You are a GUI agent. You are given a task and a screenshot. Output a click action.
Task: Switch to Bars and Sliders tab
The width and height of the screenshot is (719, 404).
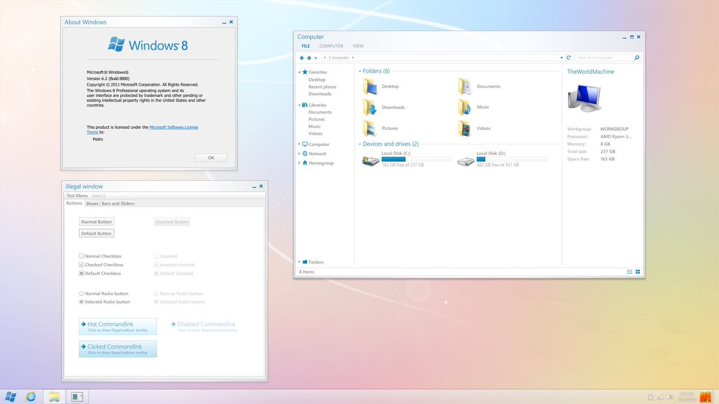click(x=118, y=203)
